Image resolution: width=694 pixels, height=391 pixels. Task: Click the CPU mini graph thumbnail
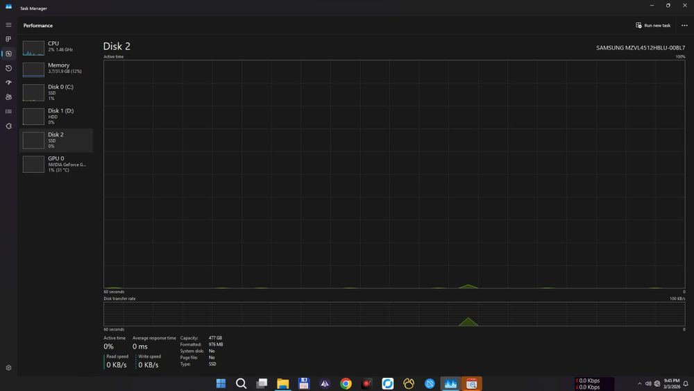tap(33, 48)
